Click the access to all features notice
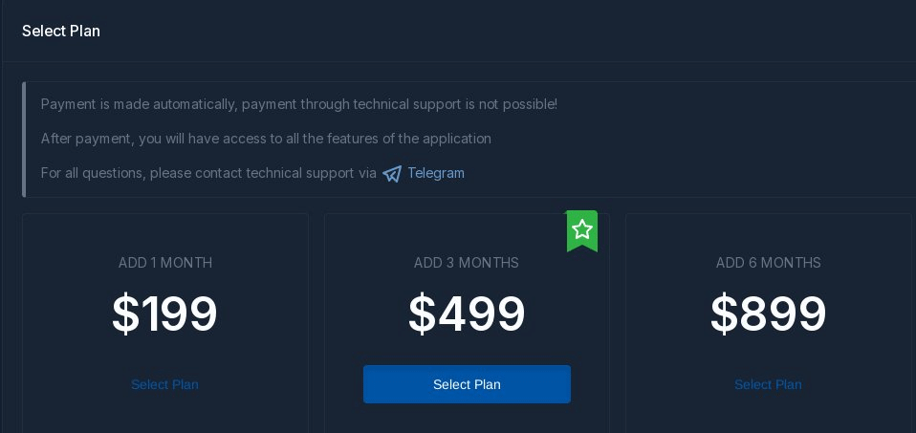This screenshot has height=433, width=916. point(266,139)
